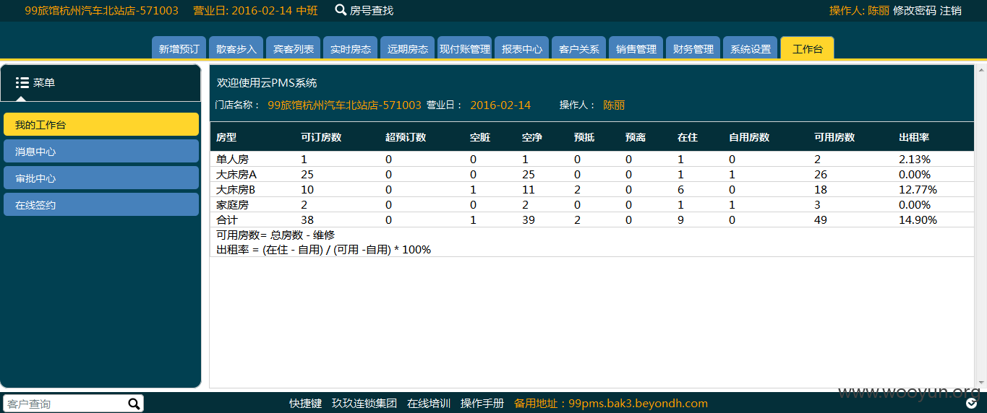Open the 报表中心 tab
987x413 pixels.
tap(522, 48)
